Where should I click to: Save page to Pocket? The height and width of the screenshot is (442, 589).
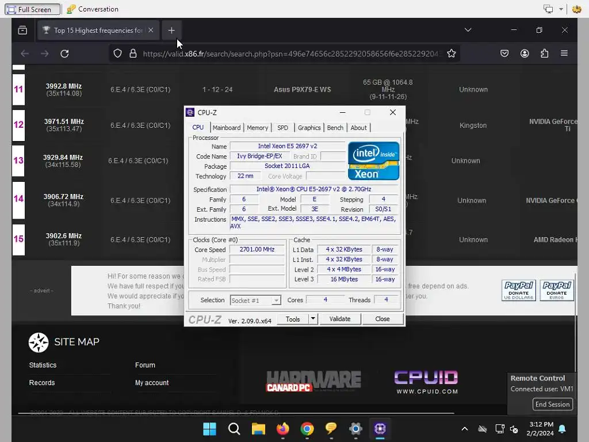pos(504,54)
